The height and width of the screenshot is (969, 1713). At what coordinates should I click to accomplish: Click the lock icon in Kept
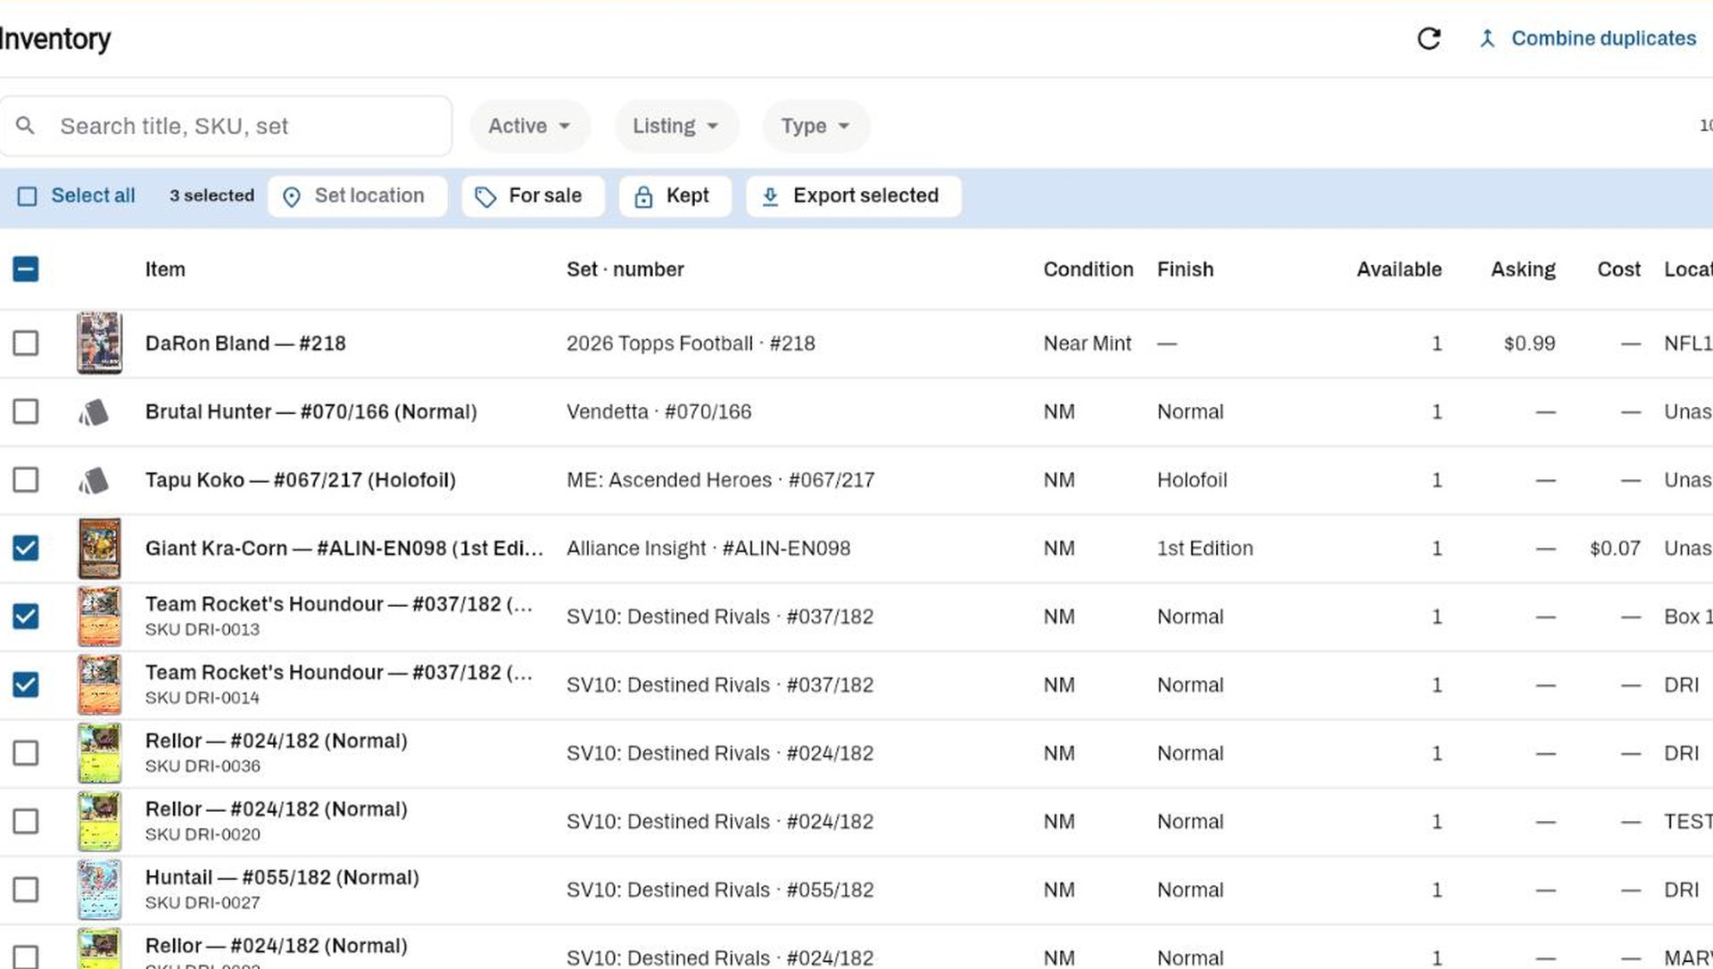click(x=643, y=196)
